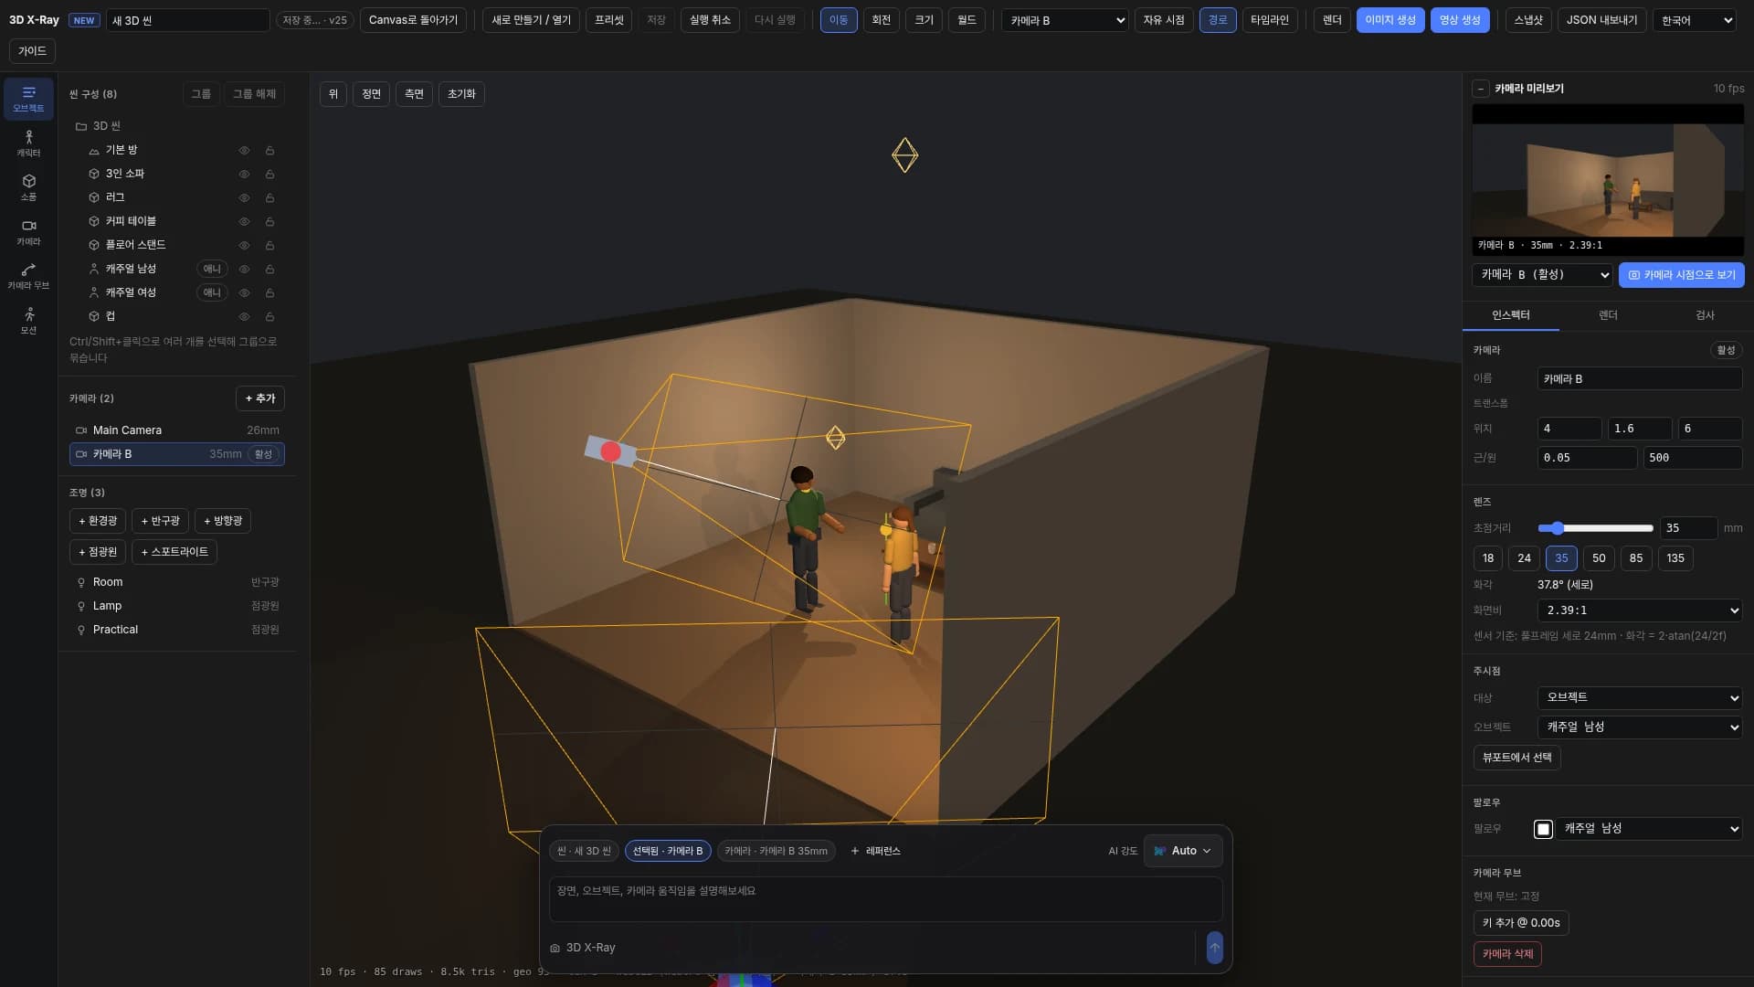Hide the 플로어 스탠드 object
Viewport: 1754px width, 987px height.
pos(244,245)
